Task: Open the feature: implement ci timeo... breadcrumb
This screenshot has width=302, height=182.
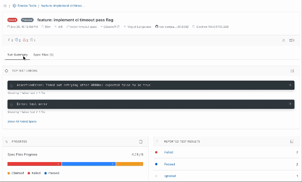Action: pos(62,6)
